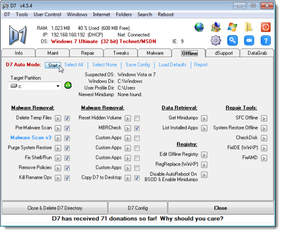Viewport: 282px width, 233px height.
Task: Toggle the Kill Rename Ops checkbox
Action: point(67,178)
